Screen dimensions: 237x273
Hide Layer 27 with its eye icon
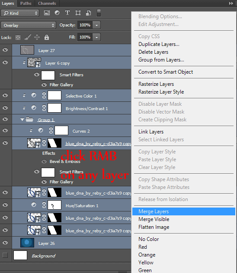click(x=5, y=50)
